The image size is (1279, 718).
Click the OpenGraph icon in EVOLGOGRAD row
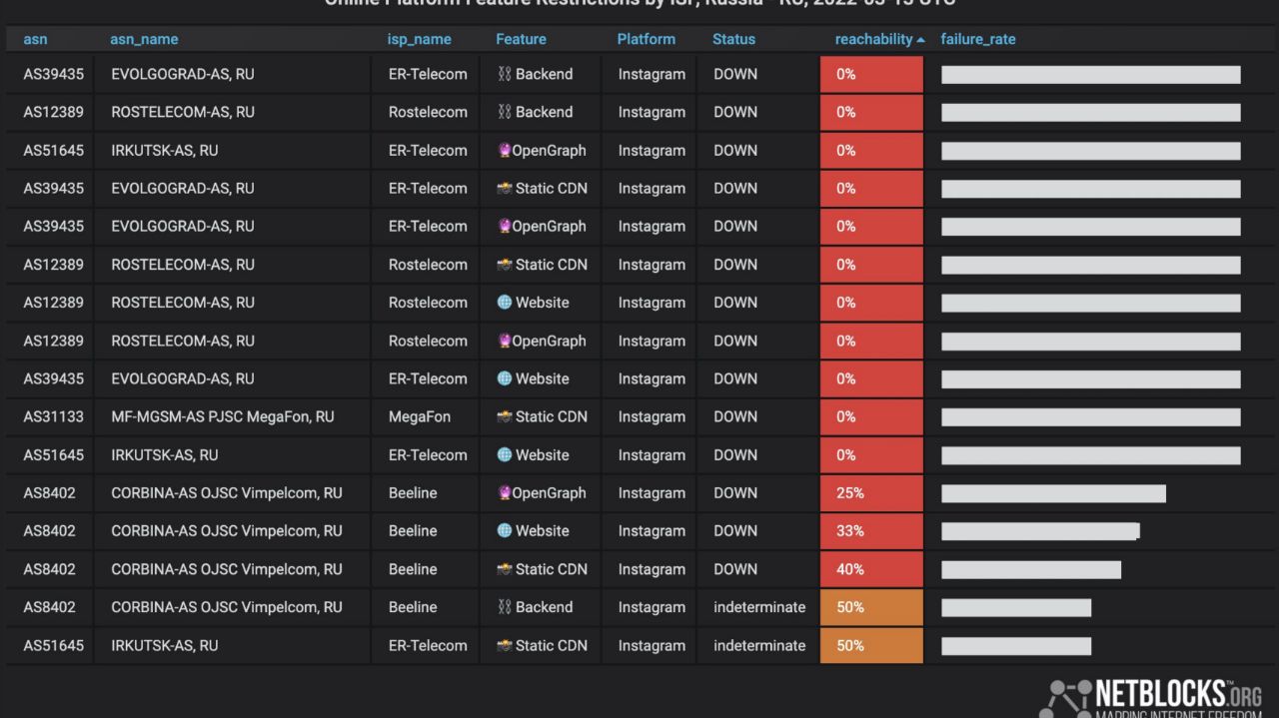coord(504,227)
